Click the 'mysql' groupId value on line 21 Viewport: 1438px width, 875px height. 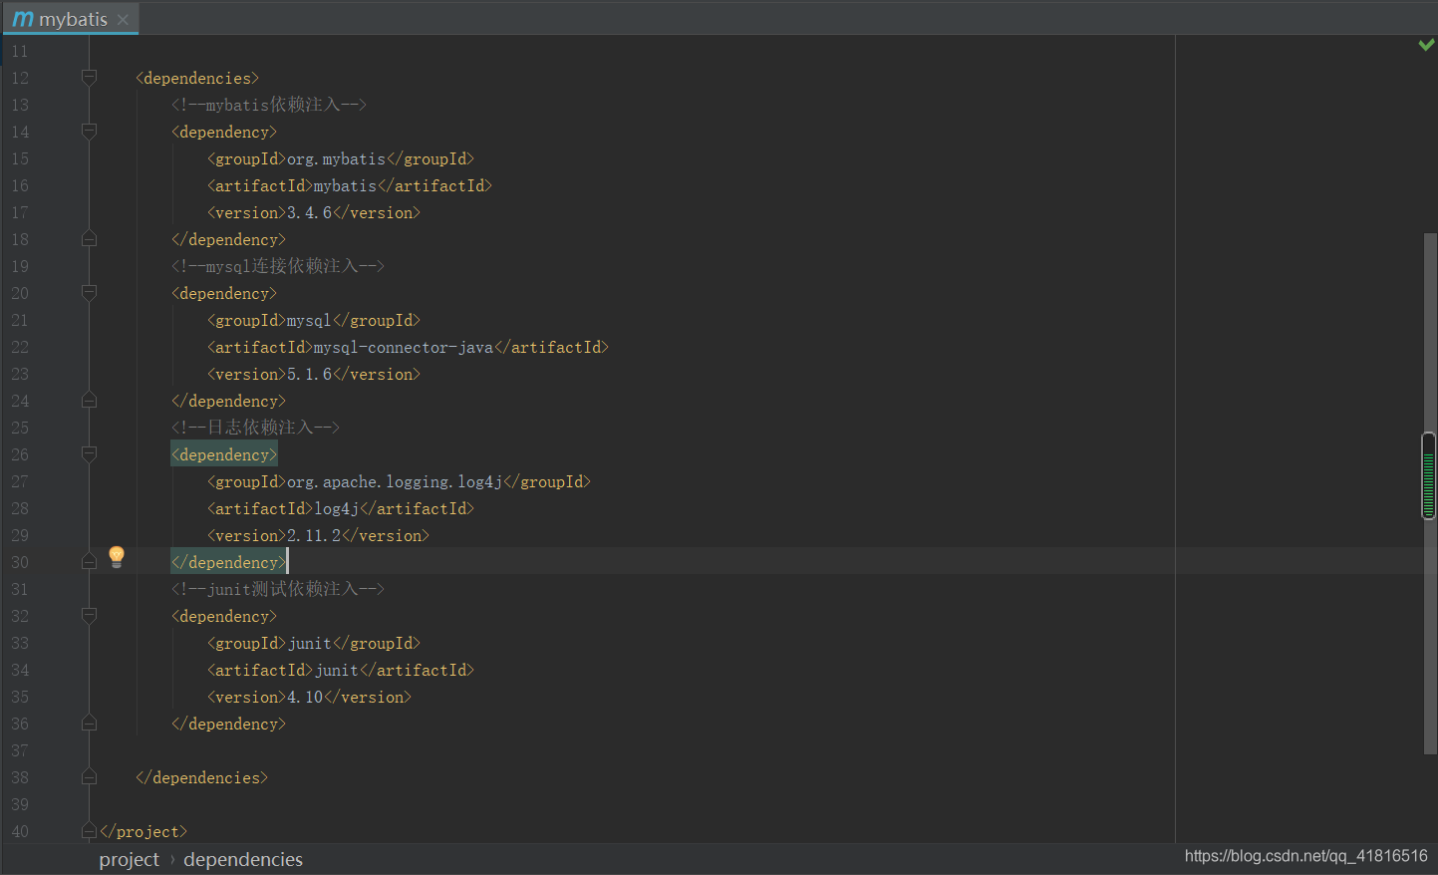309,320
